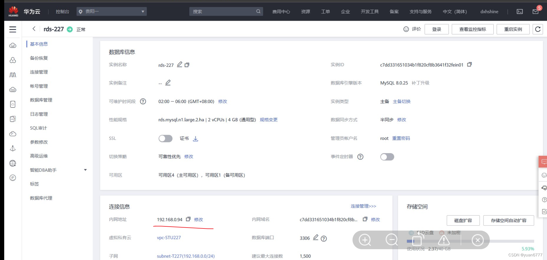Click the smiley rating icon

coord(406,29)
